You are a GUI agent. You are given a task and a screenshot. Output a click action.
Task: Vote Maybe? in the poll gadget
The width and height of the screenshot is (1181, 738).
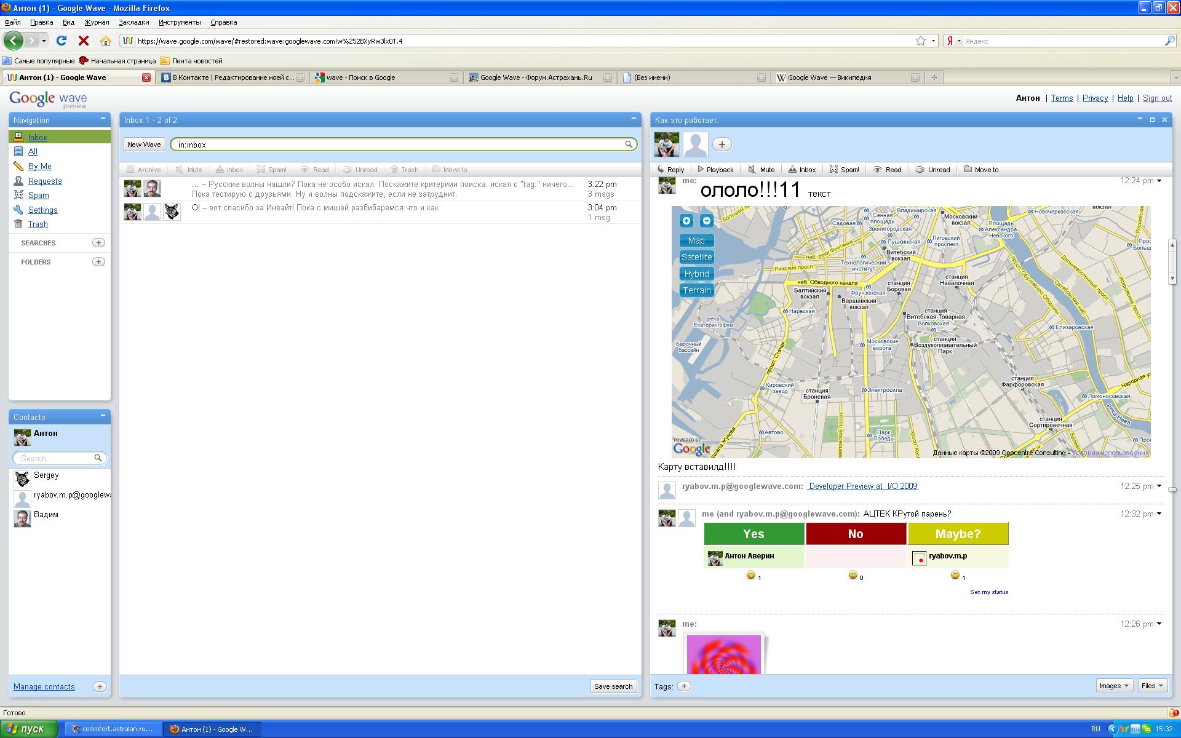point(958,534)
